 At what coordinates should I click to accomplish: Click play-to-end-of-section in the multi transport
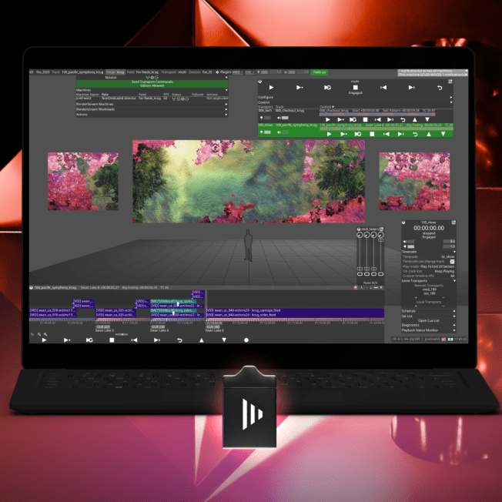(300, 88)
